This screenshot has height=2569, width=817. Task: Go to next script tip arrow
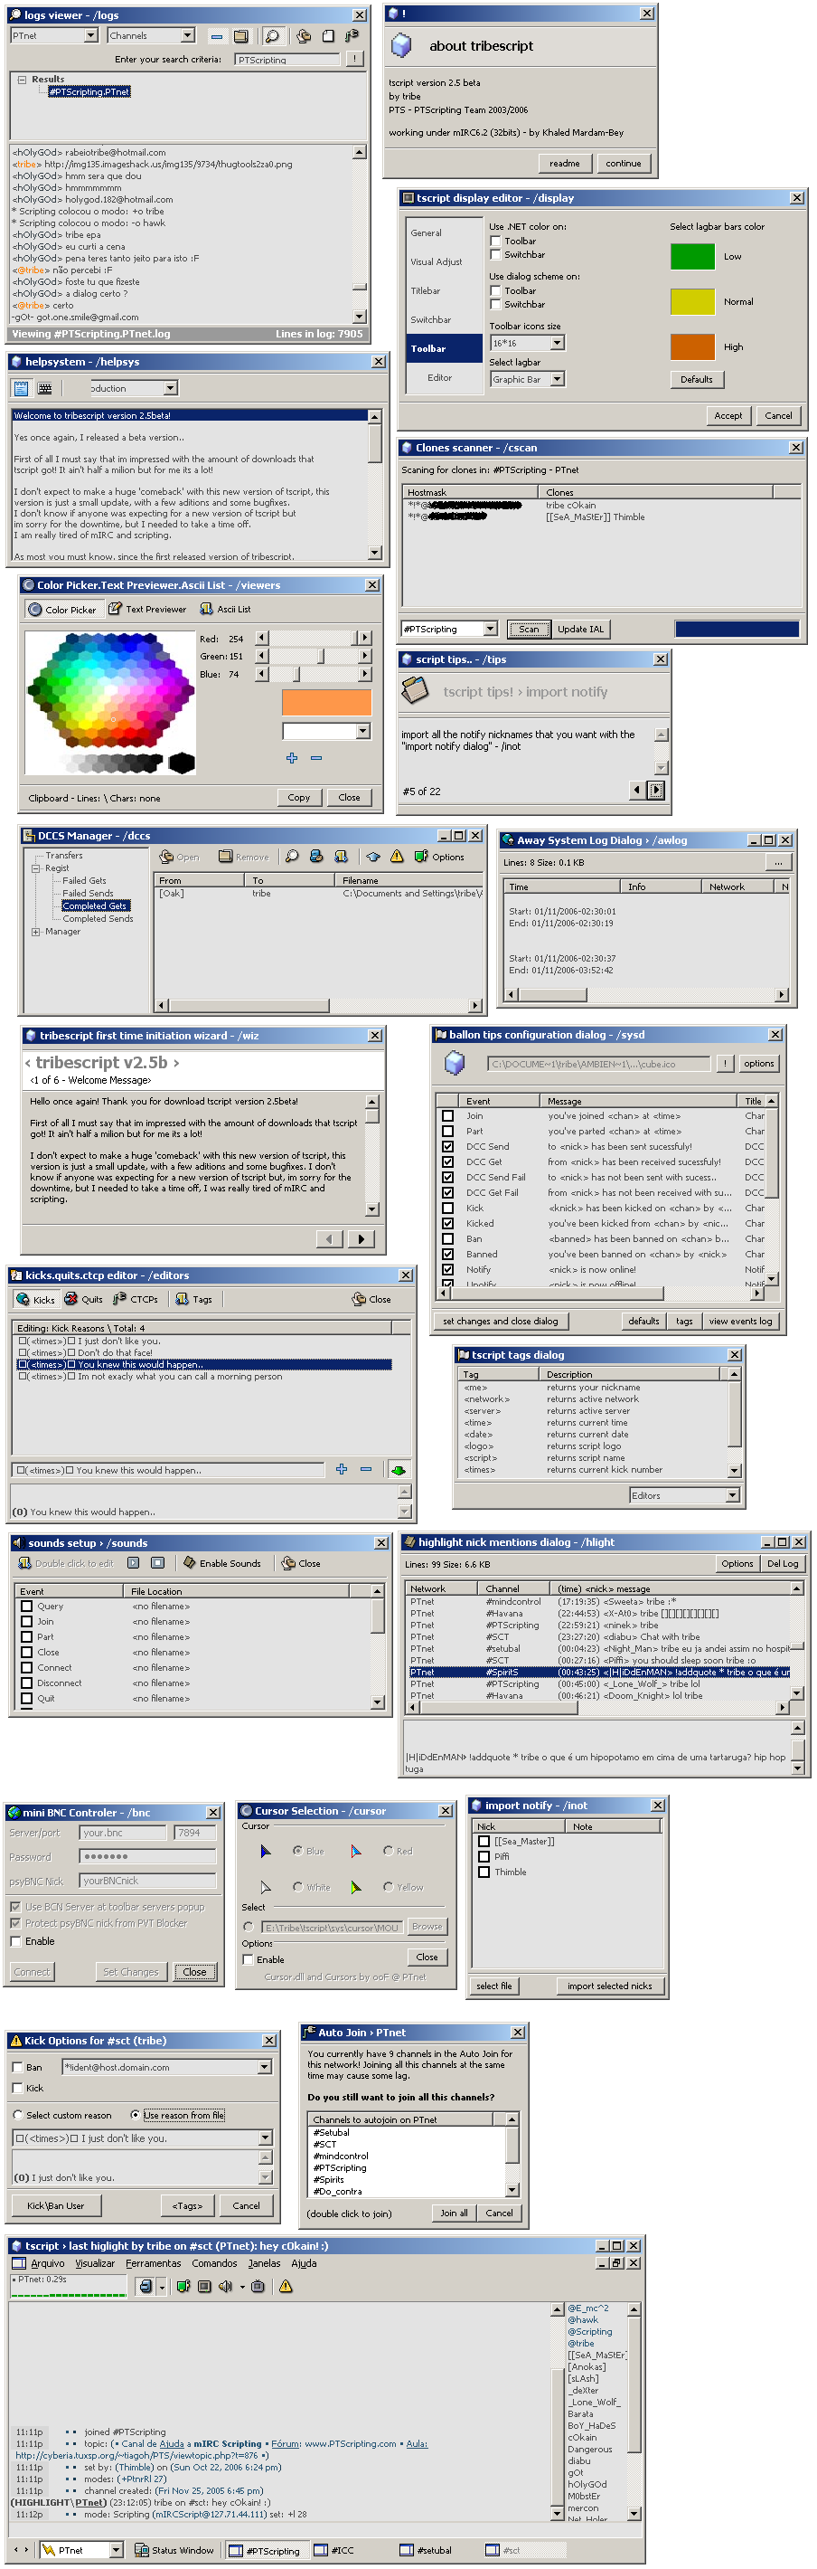click(x=655, y=790)
